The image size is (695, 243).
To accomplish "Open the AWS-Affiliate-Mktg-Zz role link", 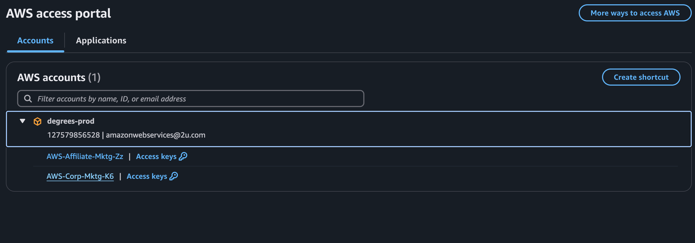I will click(x=85, y=157).
